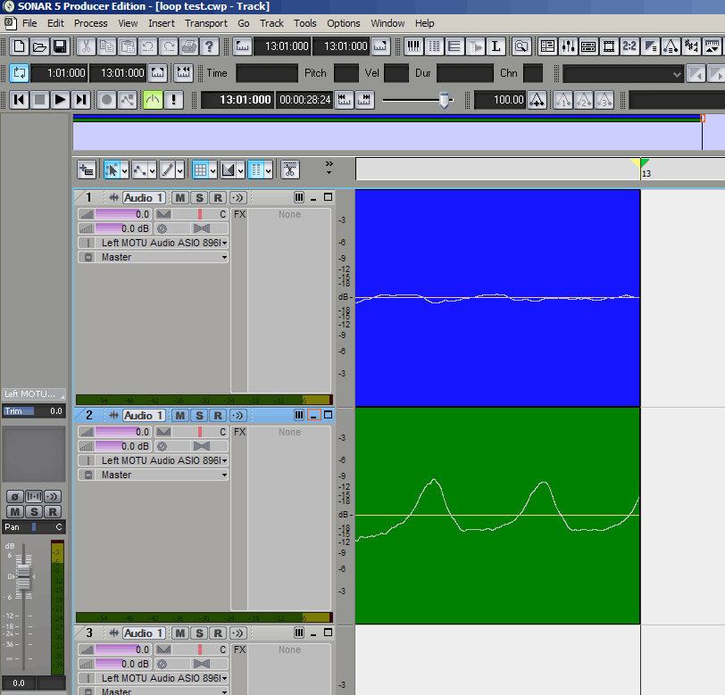This screenshot has height=695, width=725.
Task: Mute track 1 with M button
Action: (x=179, y=197)
